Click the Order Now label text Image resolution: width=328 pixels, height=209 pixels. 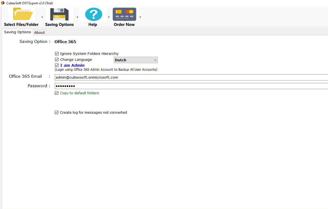click(124, 25)
